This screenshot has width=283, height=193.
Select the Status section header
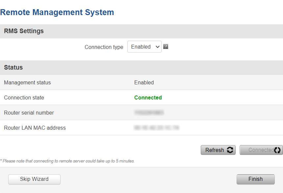(x=13, y=67)
